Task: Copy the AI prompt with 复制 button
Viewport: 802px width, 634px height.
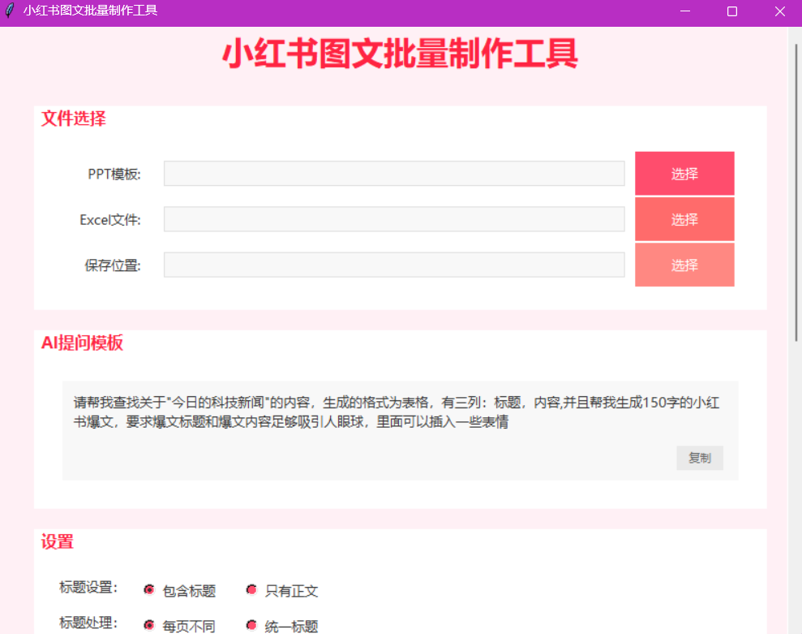Action: coord(699,458)
